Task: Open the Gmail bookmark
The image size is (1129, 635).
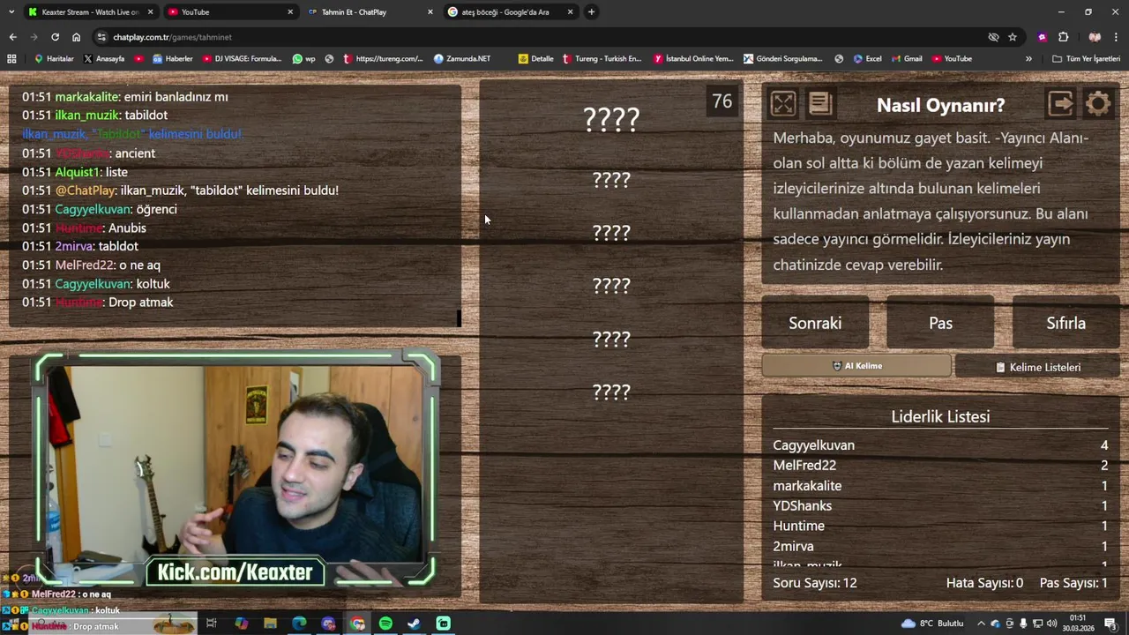Action: click(907, 59)
